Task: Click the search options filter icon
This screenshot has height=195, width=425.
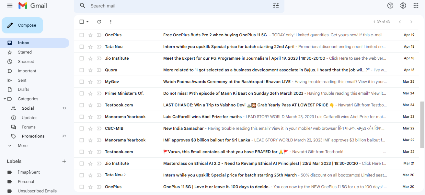Action: point(276,6)
